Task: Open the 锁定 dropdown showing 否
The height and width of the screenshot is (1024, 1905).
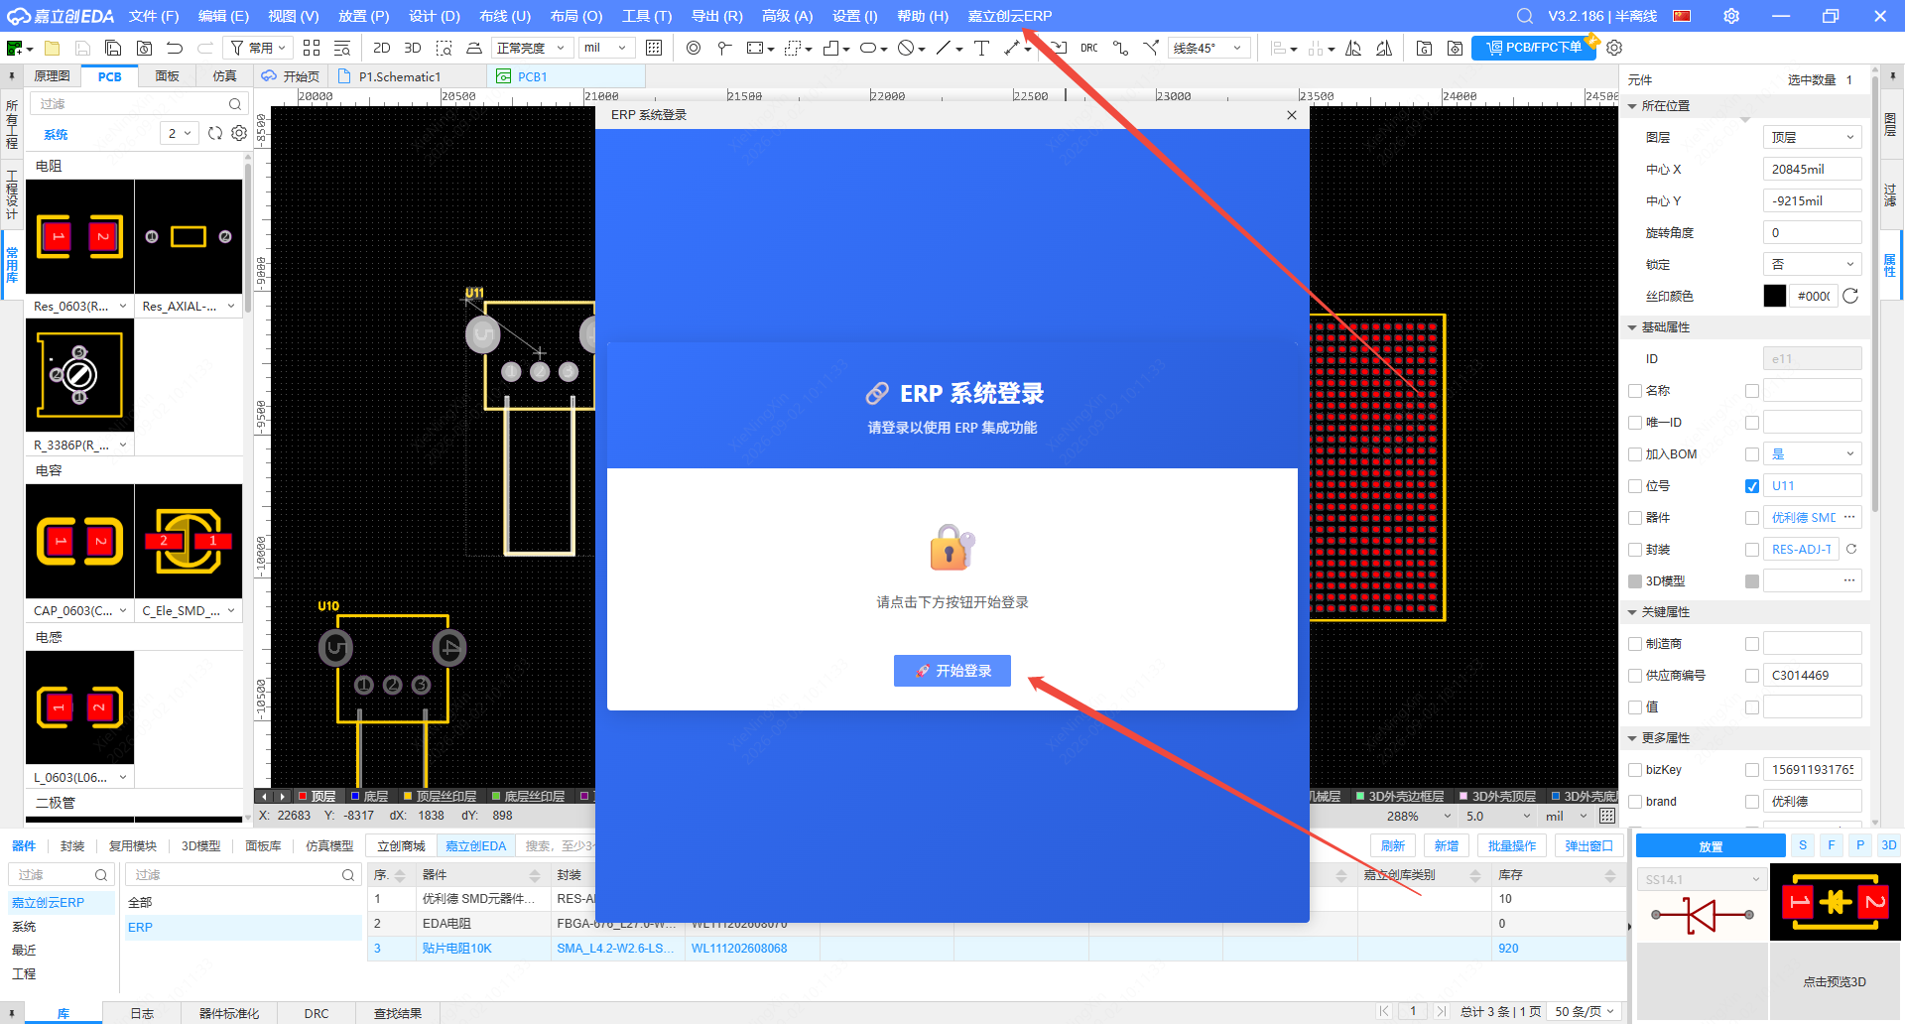Action: click(1812, 264)
